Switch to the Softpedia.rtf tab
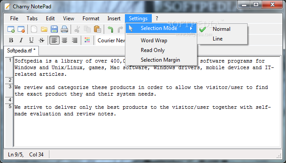Image resolution: width=286 pixels, height=163 pixels. click(21, 51)
